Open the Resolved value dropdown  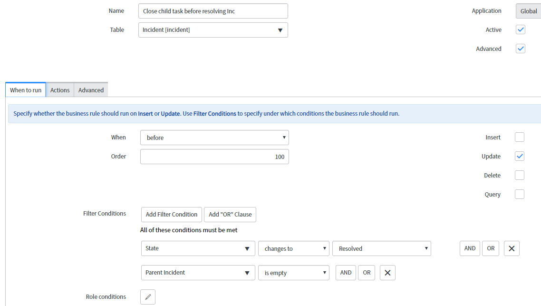point(382,248)
